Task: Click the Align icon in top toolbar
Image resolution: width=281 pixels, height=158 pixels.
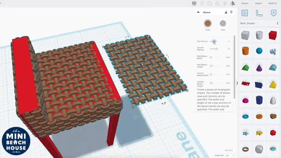Action: [225, 4]
